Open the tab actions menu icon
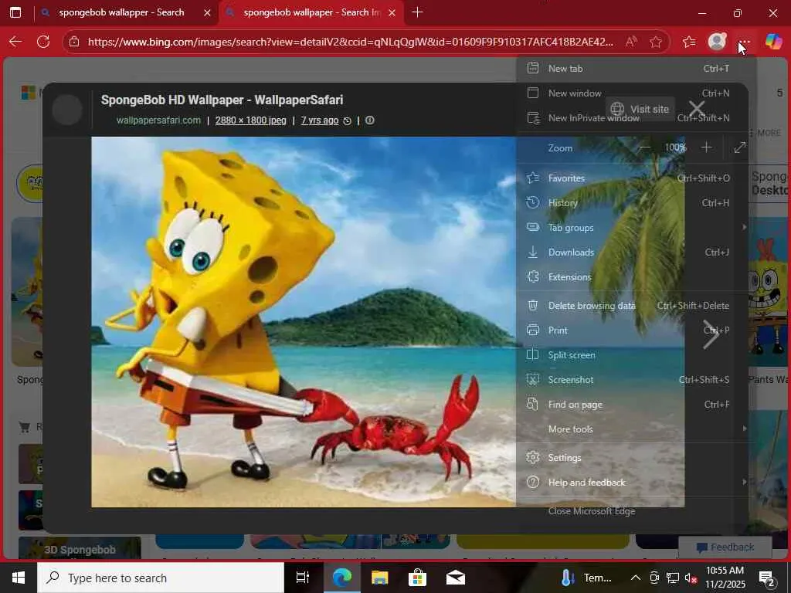 pos(15,12)
